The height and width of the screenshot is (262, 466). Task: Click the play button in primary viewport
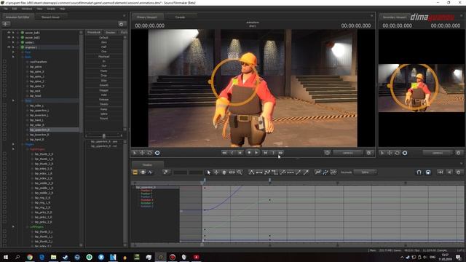tap(257, 153)
